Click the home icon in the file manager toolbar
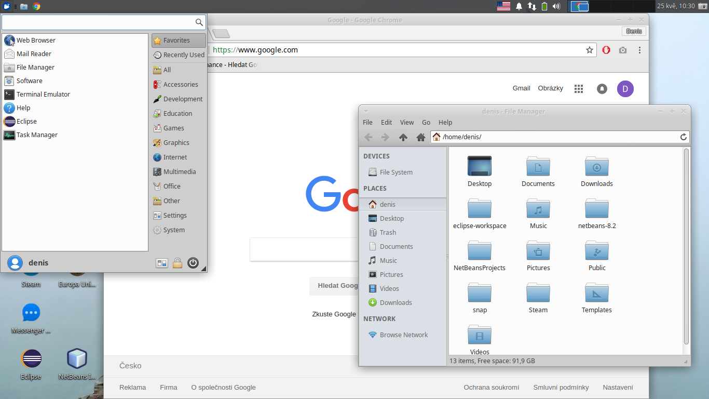This screenshot has height=399, width=709. (x=420, y=137)
